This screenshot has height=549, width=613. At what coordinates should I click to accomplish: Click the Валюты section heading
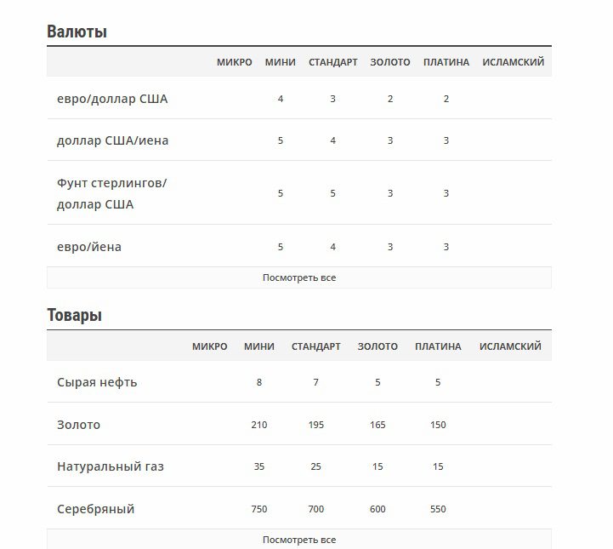pyautogui.click(x=77, y=32)
